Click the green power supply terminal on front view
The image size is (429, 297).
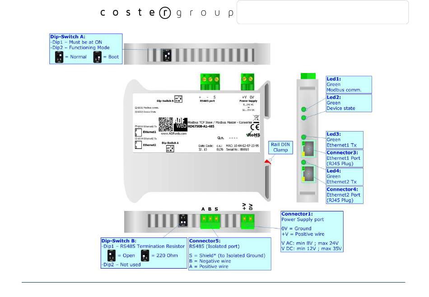pos(247,82)
